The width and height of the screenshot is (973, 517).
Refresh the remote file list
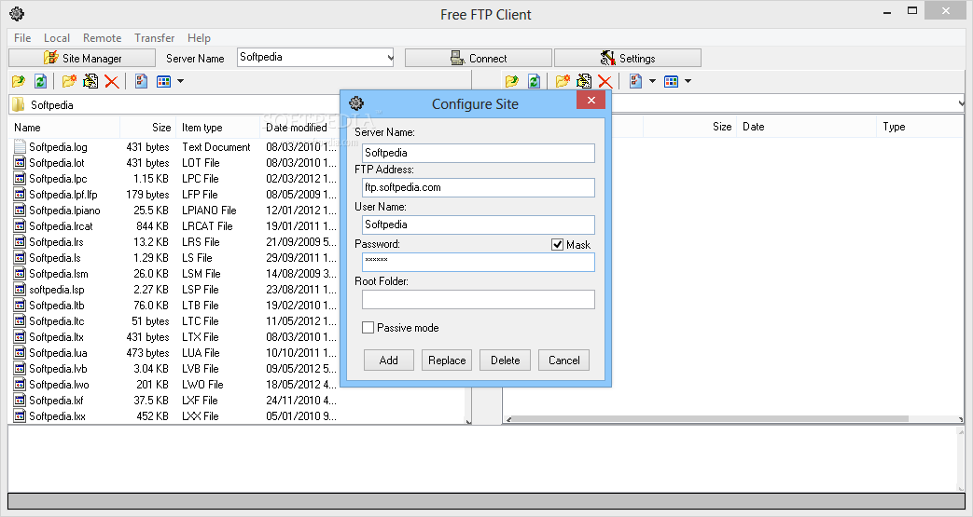(534, 81)
